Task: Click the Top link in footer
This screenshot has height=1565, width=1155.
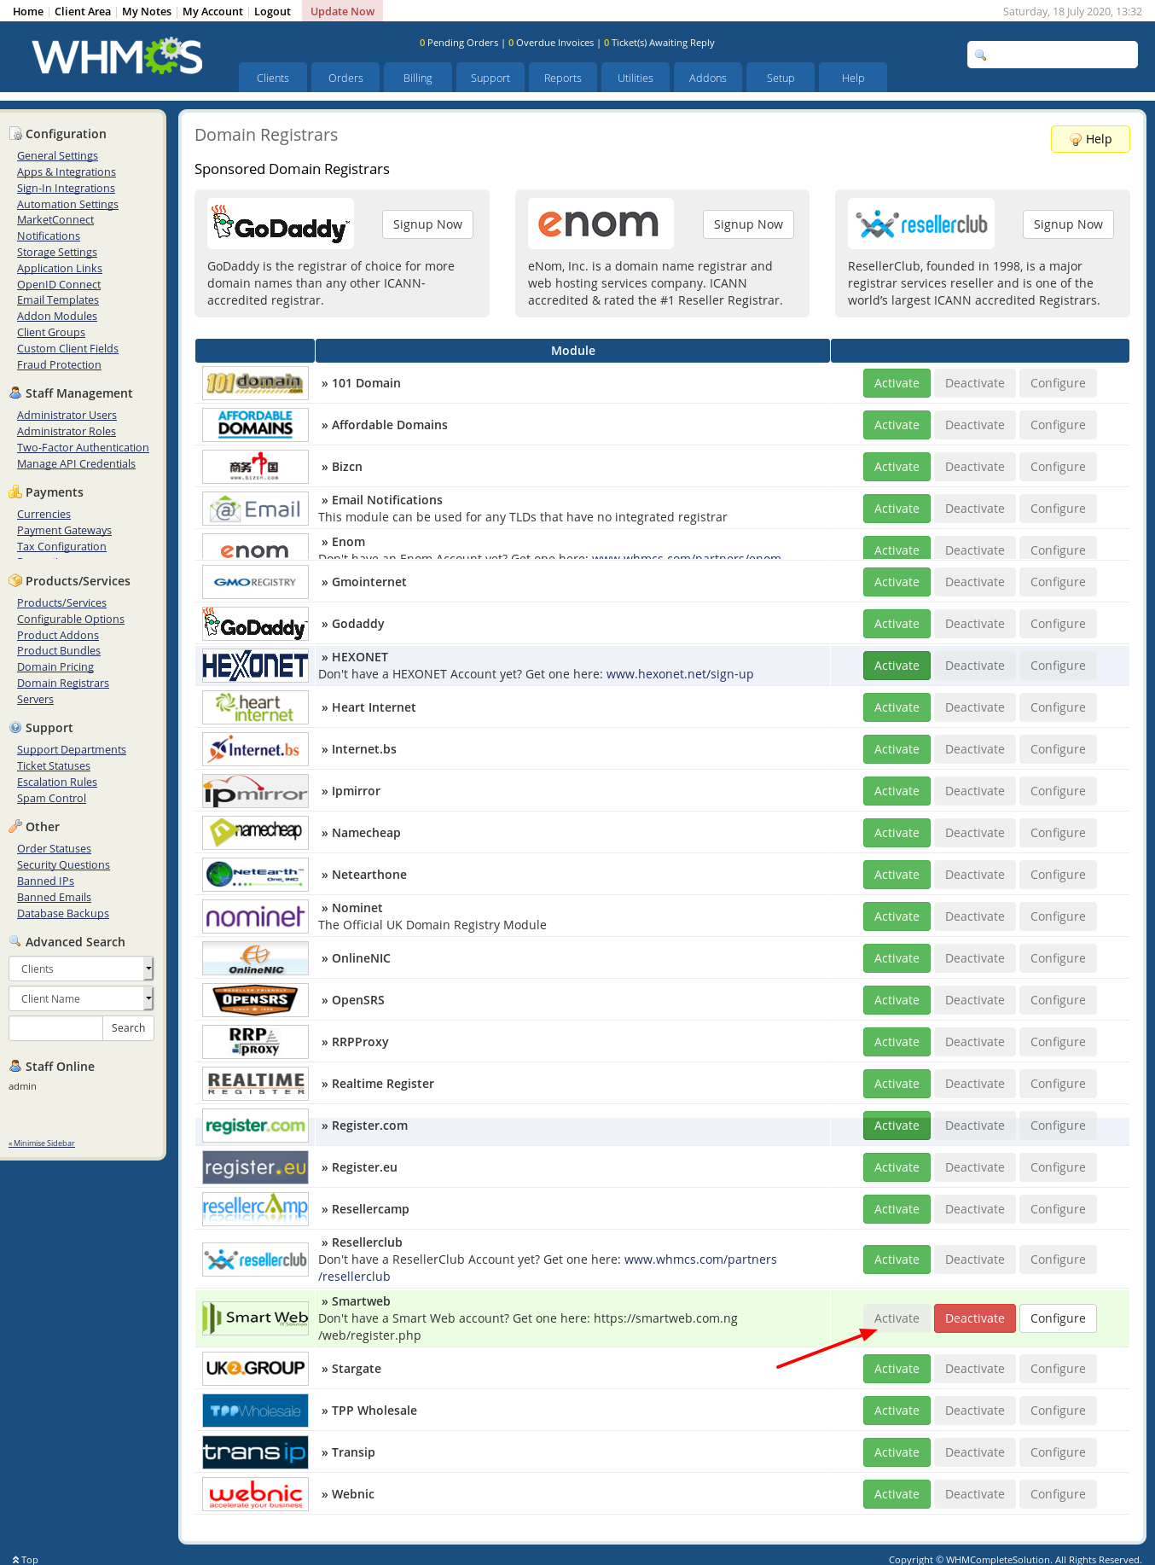Action: 26,1559
